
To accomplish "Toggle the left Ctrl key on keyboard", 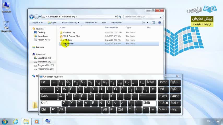I will coord(45,110).
